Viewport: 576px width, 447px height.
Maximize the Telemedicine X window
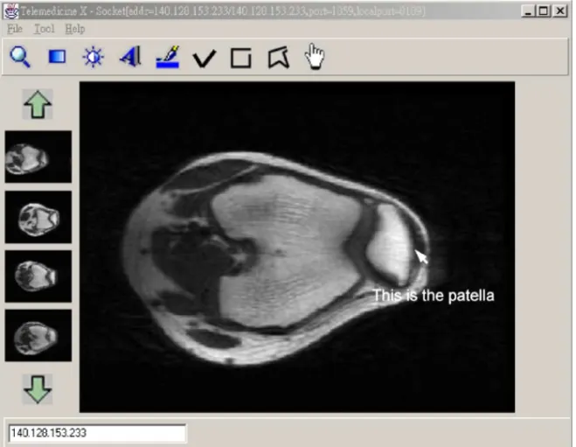coord(544,11)
